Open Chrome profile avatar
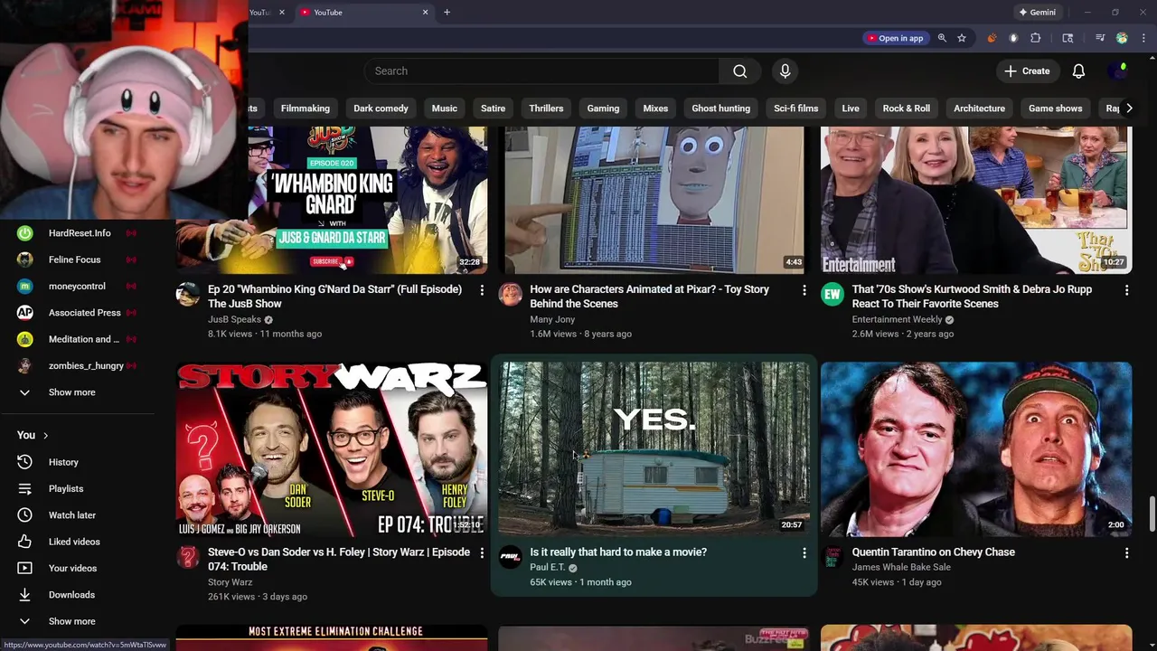The image size is (1157, 651). click(1122, 38)
